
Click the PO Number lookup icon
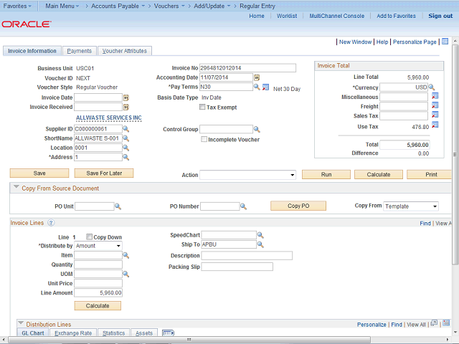coord(243,206)
